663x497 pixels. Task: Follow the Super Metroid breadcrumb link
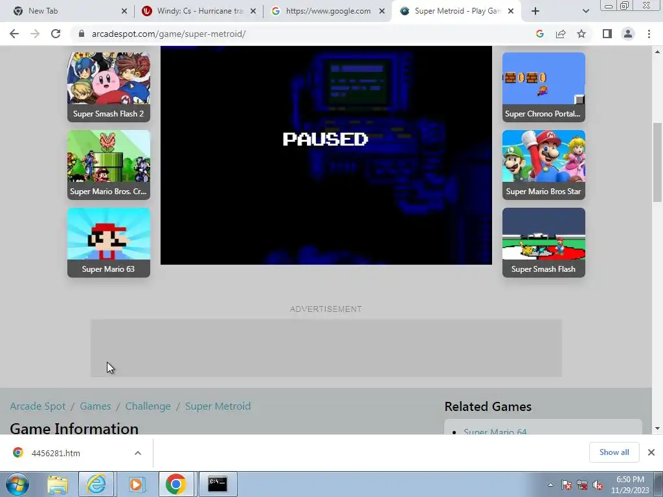[218, 406]
